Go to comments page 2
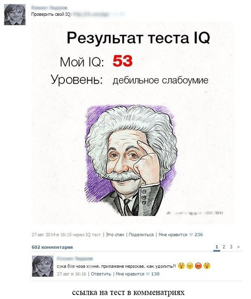This screenshot has width=251, height=299. [x=224, y=247]
